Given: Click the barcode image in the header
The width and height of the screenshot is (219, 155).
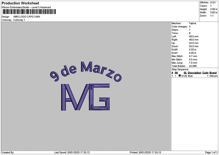Looking at the screenshot, I should pyautogui.click(x=29, y=12).
